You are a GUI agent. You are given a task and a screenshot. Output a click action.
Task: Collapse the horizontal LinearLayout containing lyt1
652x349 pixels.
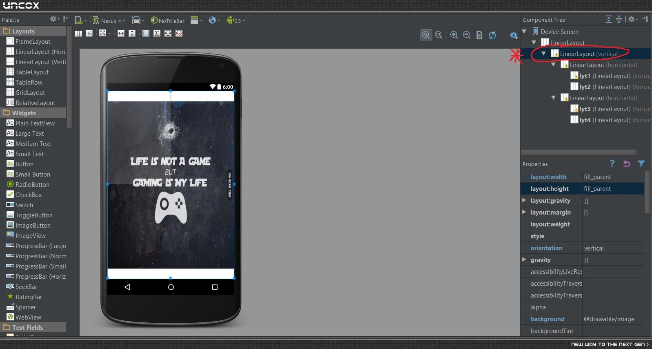click(554, 65)
